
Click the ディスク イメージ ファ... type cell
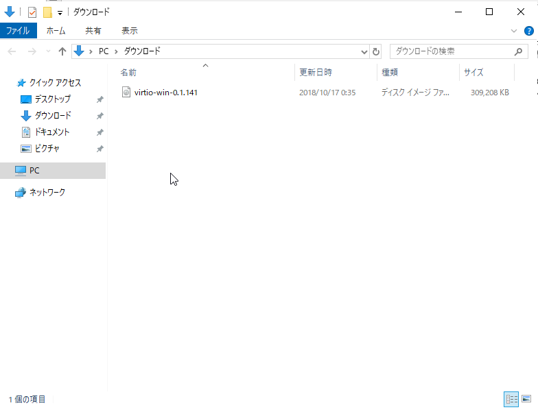point(415,93)
